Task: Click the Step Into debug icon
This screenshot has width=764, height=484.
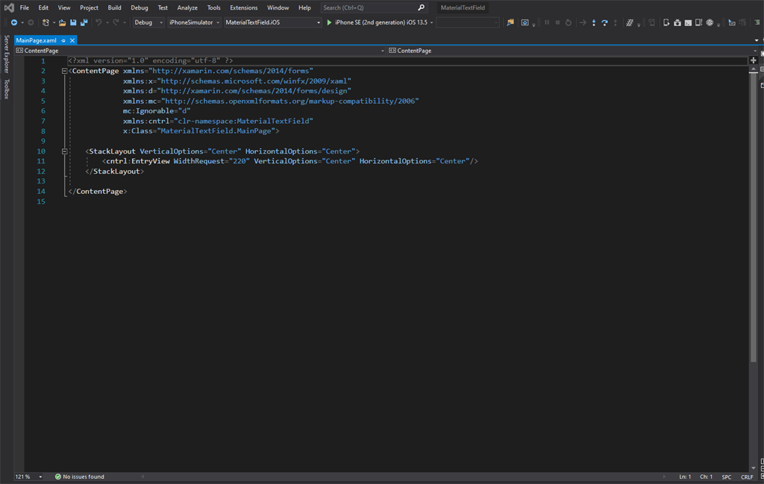Action: pos(594,22)
